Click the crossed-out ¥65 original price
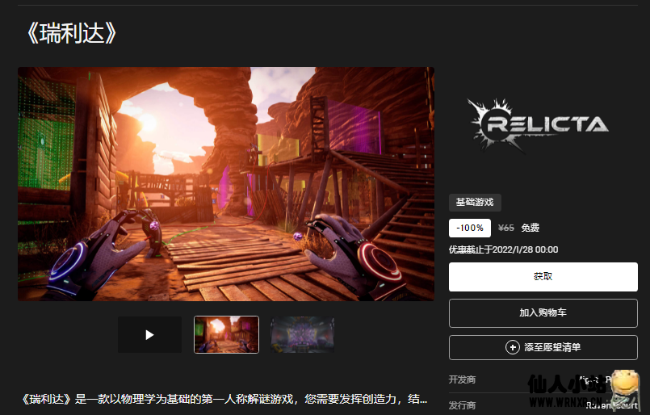Viewport: 650px width, 415px height. tap(505, 228)
